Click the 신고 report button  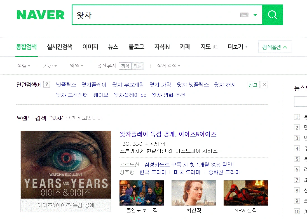(x=253, y=85)
